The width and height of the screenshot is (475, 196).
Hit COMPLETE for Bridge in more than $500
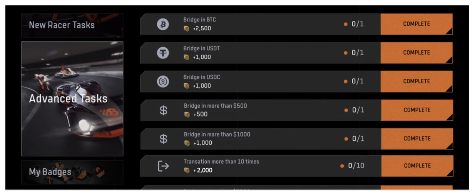point(416,110)
